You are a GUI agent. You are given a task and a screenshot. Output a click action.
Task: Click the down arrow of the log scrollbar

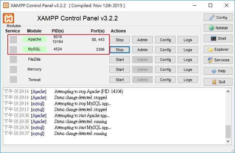click(x=228, y=141)
